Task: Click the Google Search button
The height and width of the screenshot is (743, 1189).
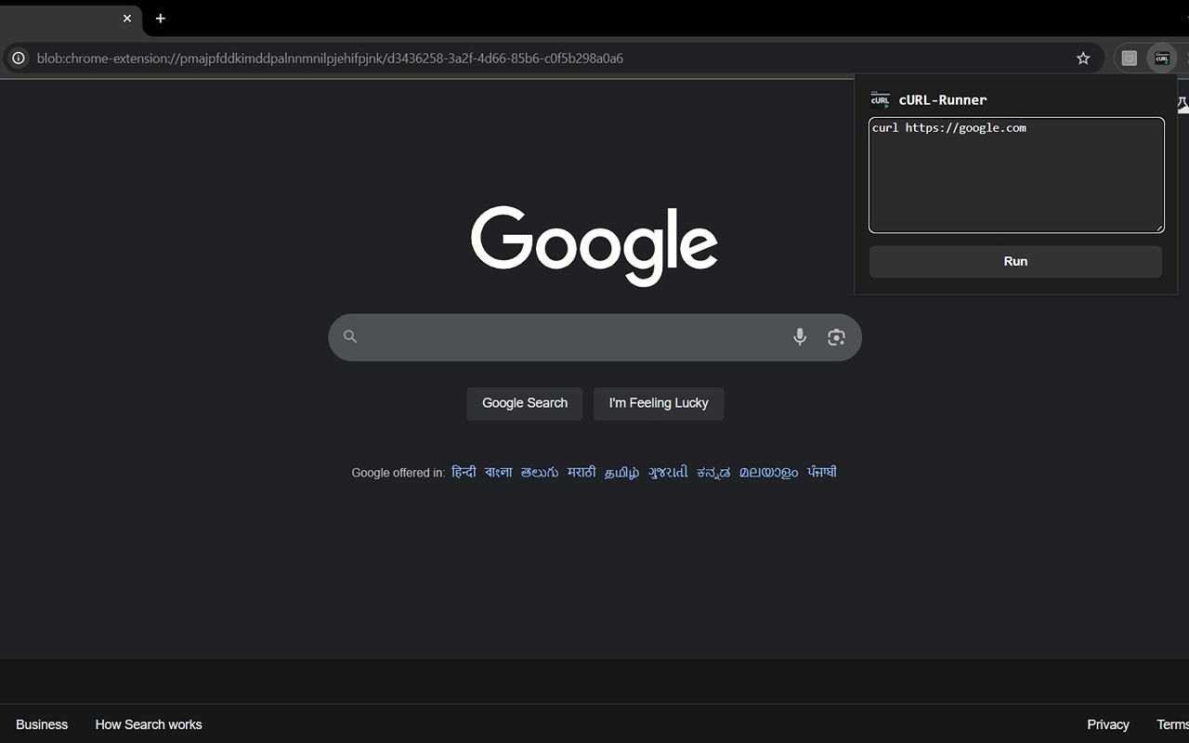Action: tap(525, 404)
